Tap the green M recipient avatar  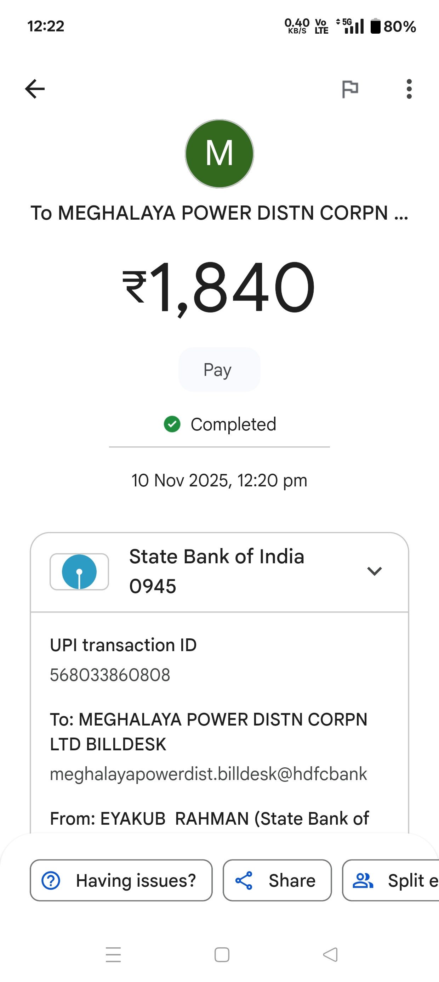pyautogui.click(x=219, y=154)
